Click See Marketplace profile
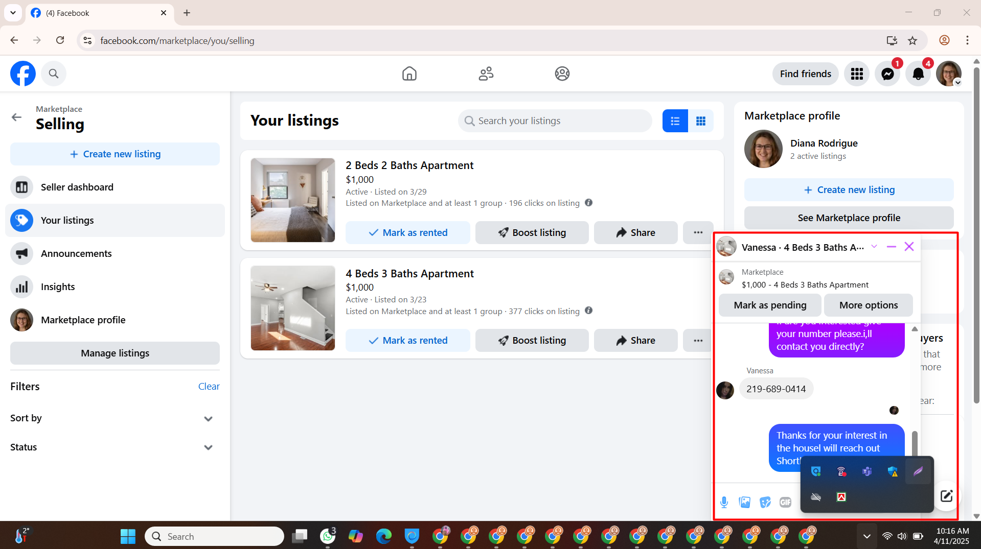The width and height of the screenshot is (981, 549). pos(849,218)
